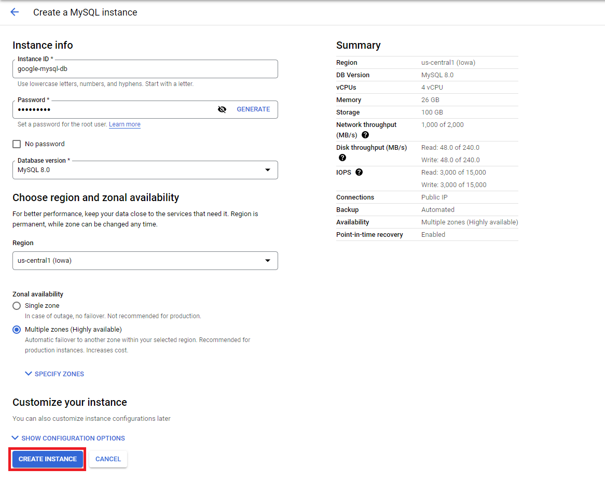
Task: Click the 'Instance info' heading
Action: (43, 45)
